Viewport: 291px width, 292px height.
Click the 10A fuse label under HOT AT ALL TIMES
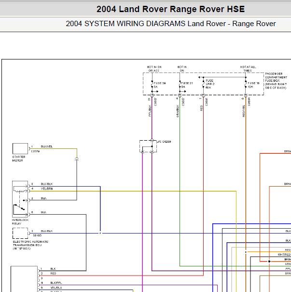coord(253,85)
